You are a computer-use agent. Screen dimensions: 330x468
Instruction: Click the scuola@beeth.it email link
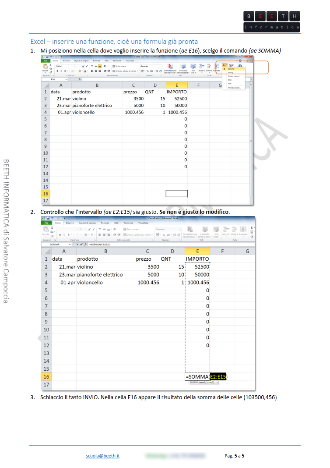click(102, 456)
